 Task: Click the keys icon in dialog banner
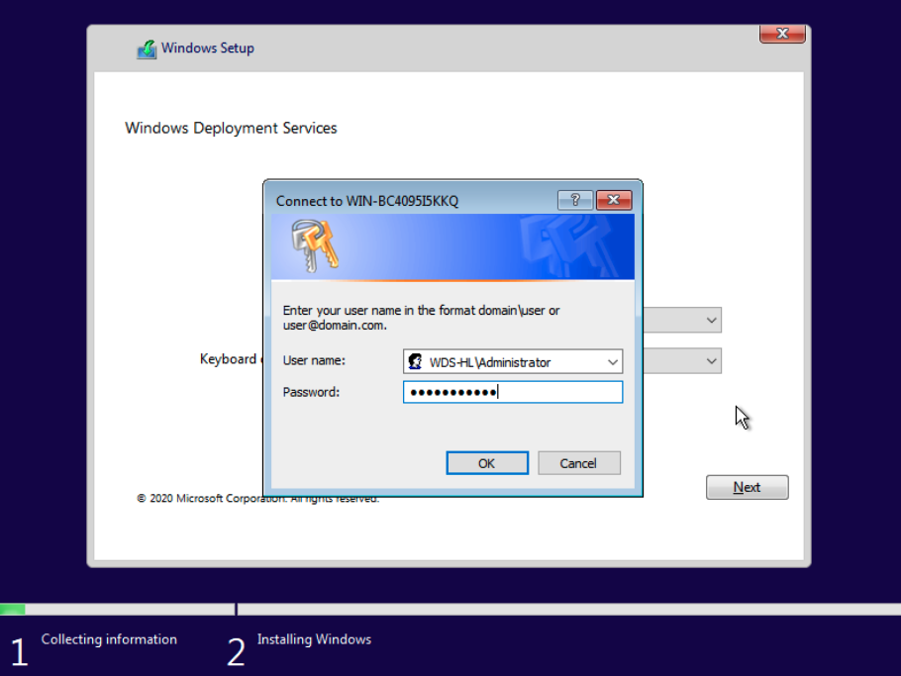314,245
